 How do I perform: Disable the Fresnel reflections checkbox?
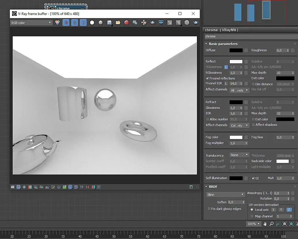207,78
